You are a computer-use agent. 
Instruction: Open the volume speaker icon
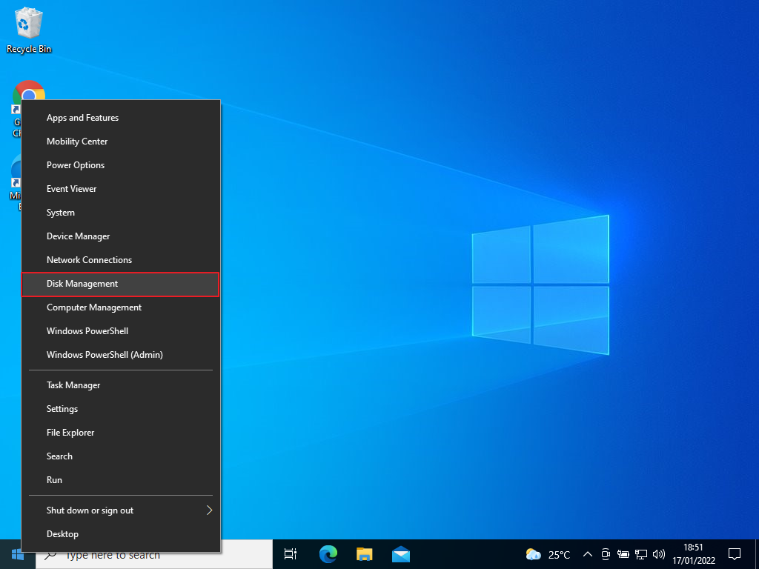(658, 554)
